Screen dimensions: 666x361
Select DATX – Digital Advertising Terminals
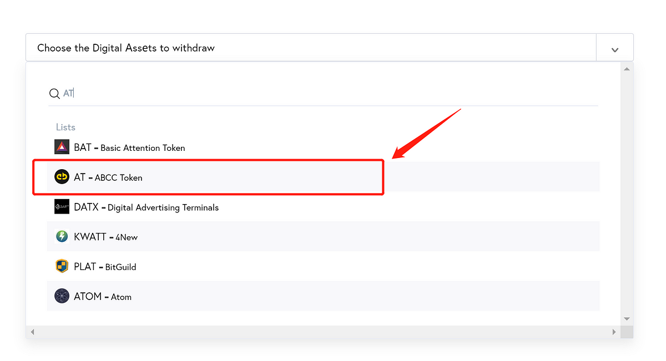pyautogui.click(x=324, y=207)
